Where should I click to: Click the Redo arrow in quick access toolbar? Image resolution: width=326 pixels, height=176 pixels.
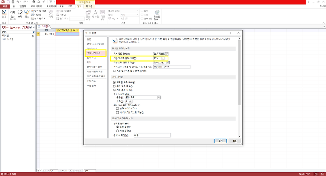25,2
